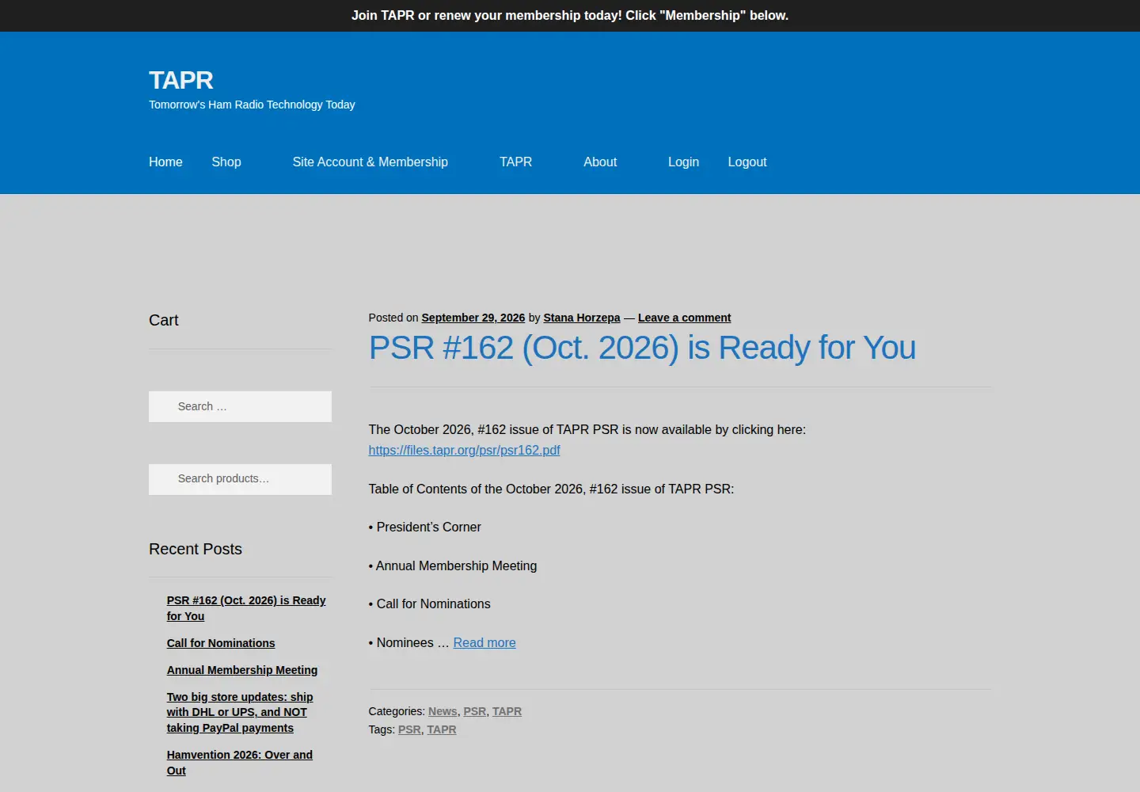Open the PSR tag link
1140x792 pixels.
point(409,729)
